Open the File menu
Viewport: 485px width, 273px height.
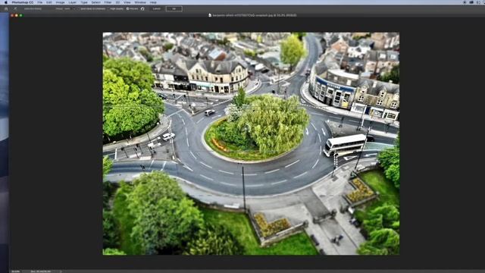click(x=40, y=2)
